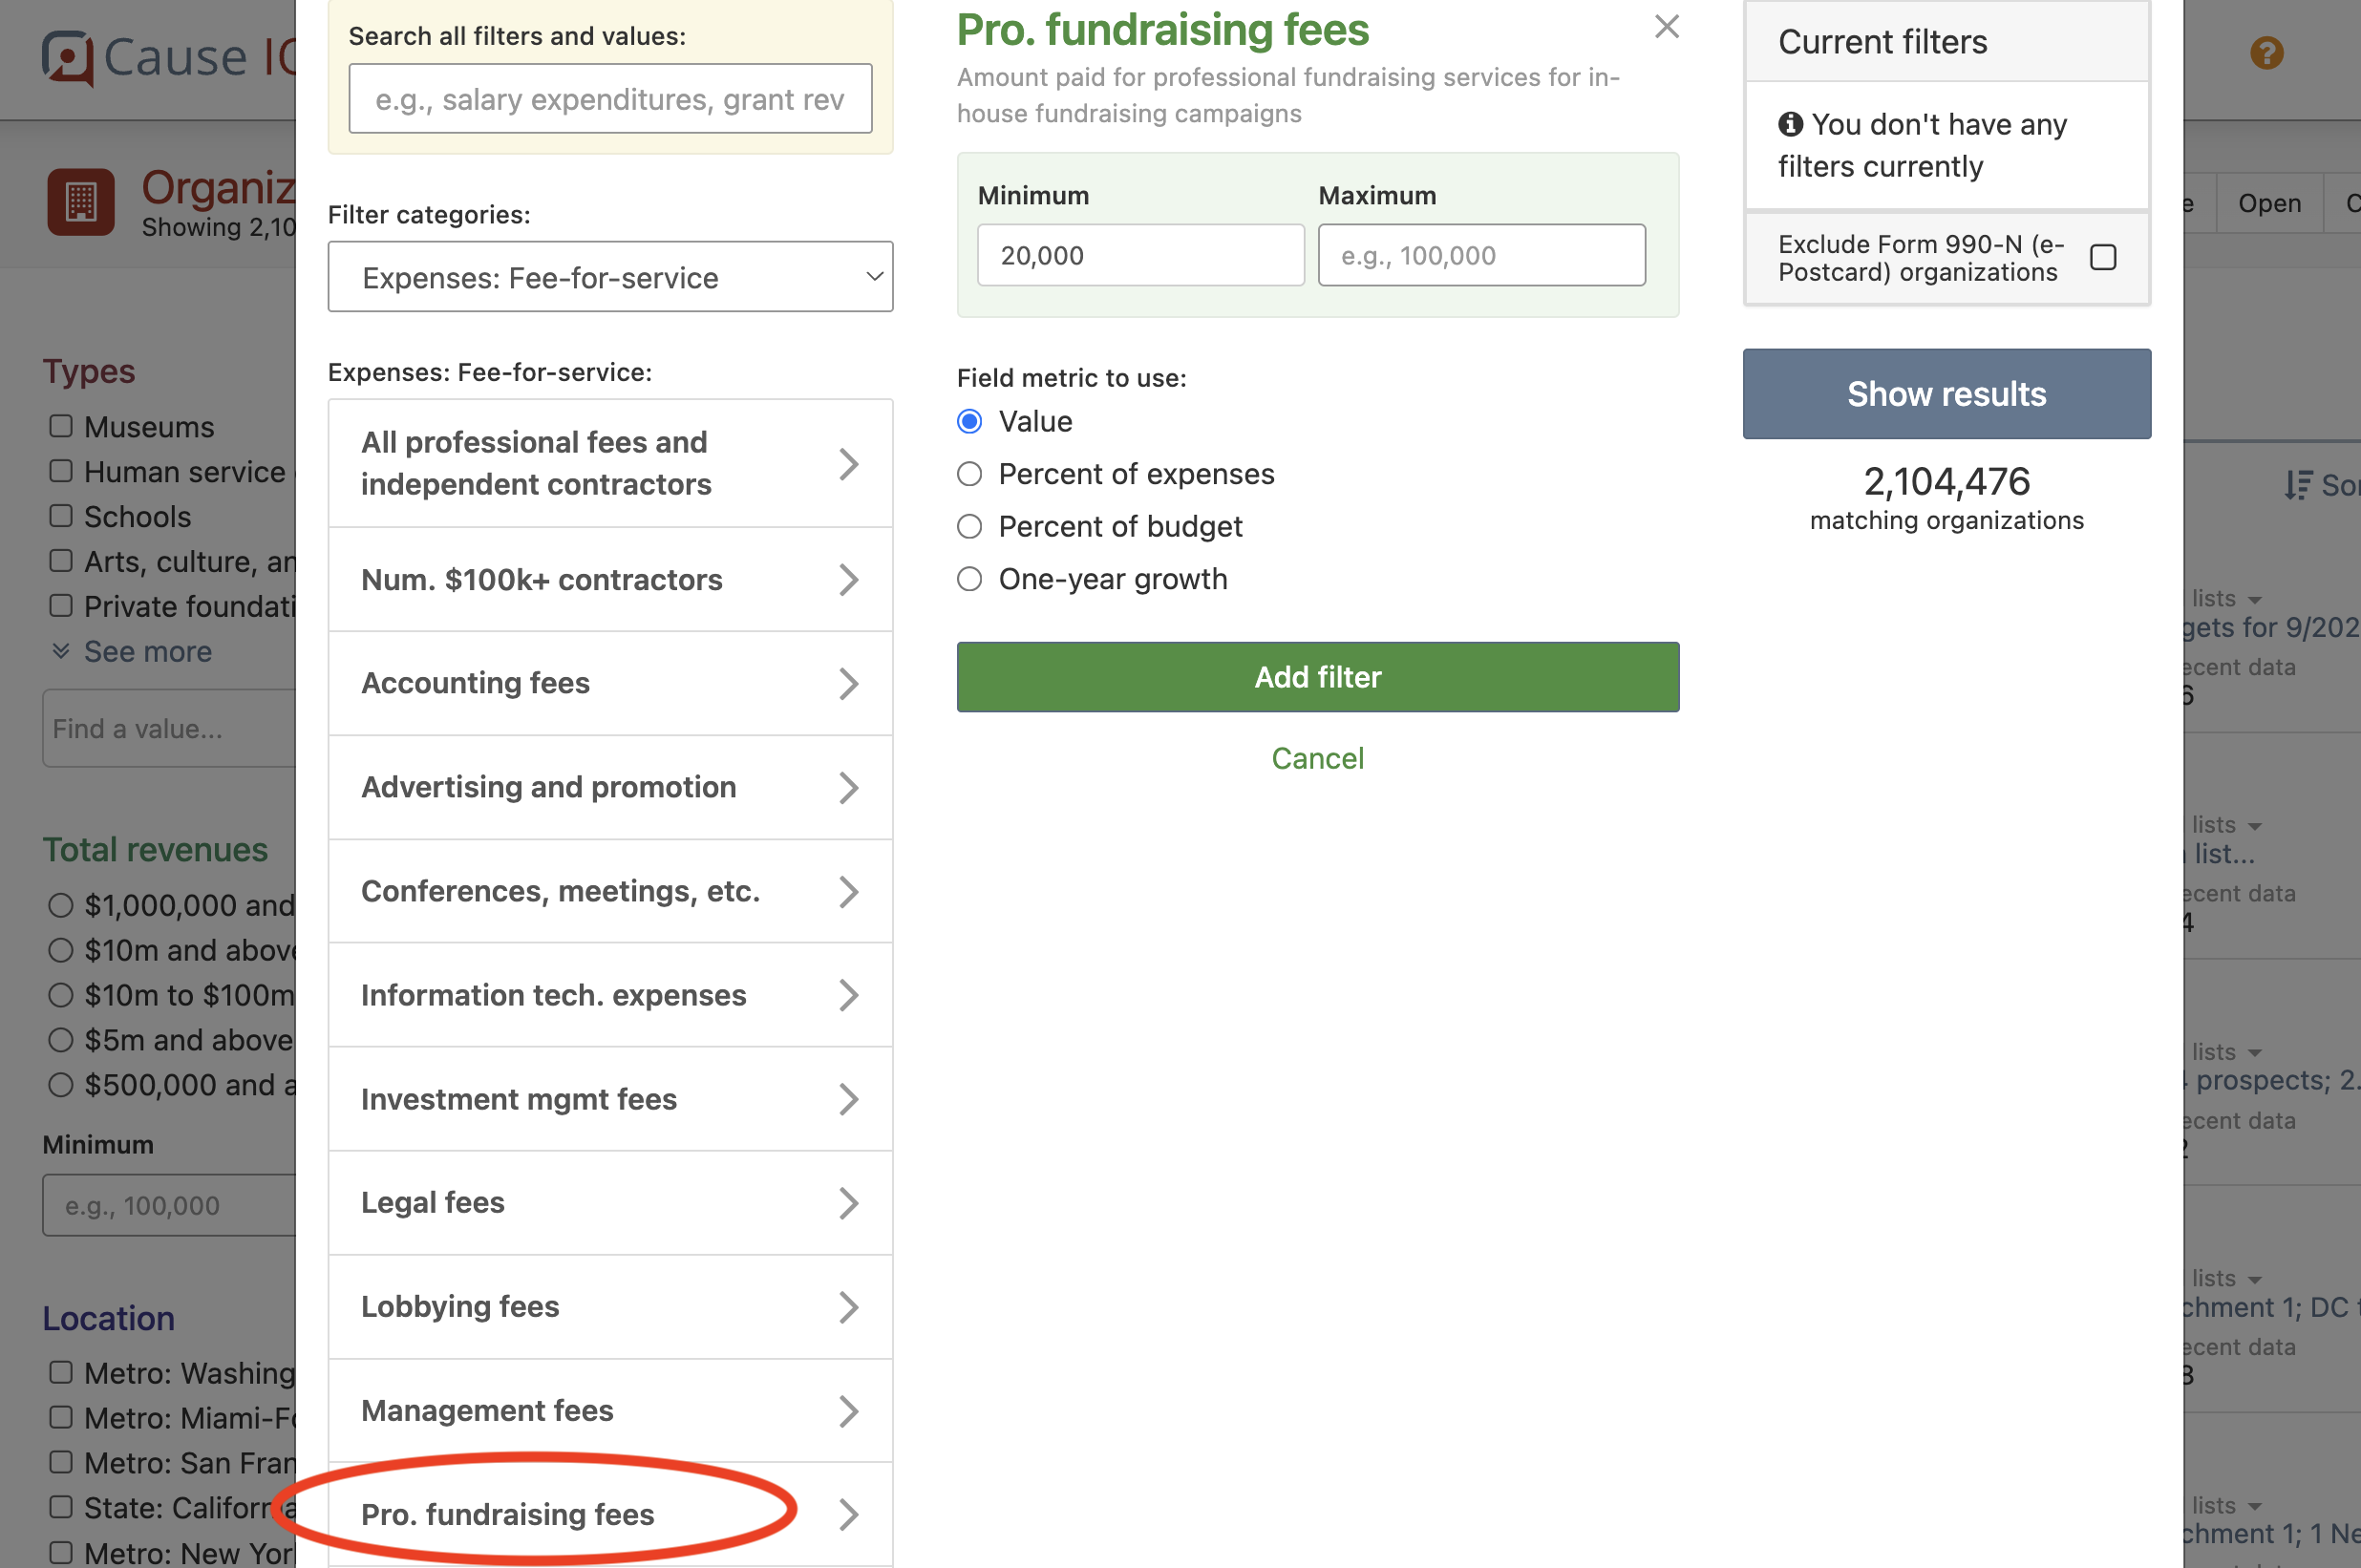
Task: Check the Schools checkbox
Action: coord(60,515)
